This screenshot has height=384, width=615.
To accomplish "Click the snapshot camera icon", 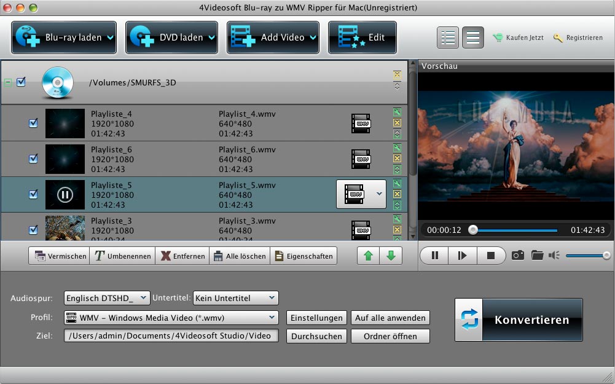I will click(x=518, y=255).
